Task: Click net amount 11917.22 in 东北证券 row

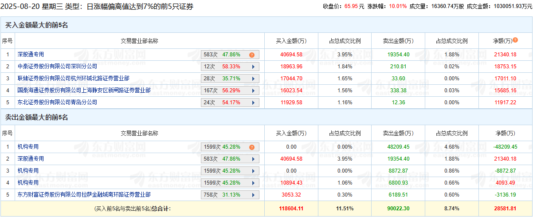Action: 506,103
